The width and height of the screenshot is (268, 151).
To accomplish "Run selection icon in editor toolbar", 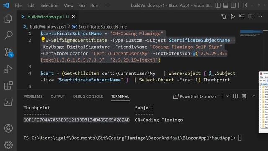I will [242, 16].
